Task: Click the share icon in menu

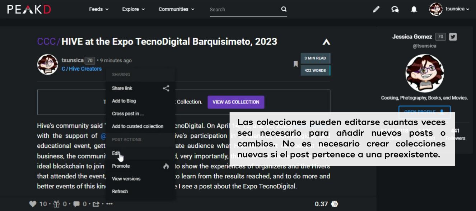Action: pos(166,88)
